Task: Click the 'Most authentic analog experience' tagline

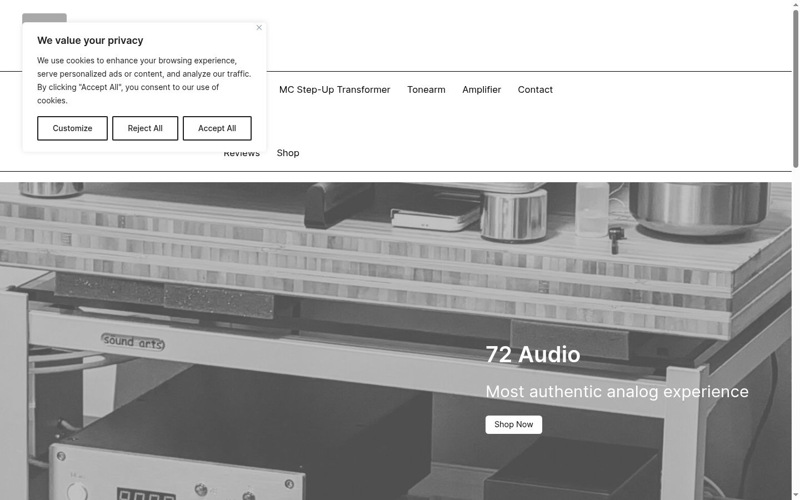Action: click(x=617, y=392)
